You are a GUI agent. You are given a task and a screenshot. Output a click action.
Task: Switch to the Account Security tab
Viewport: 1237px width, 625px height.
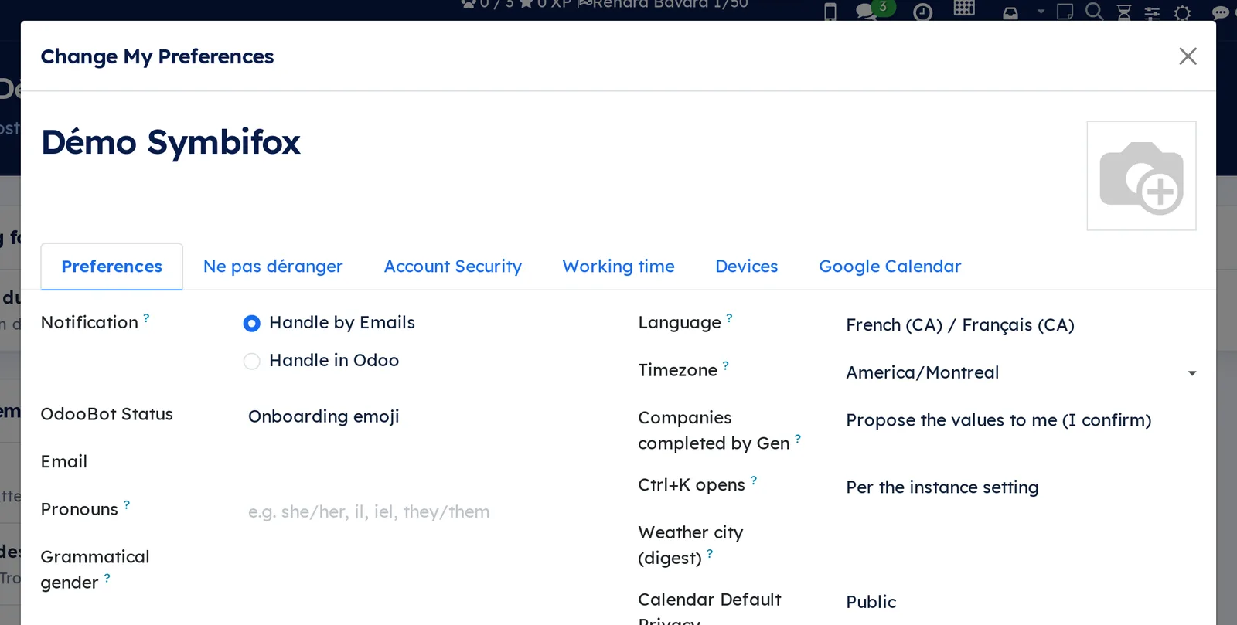[x=453, y=267]
